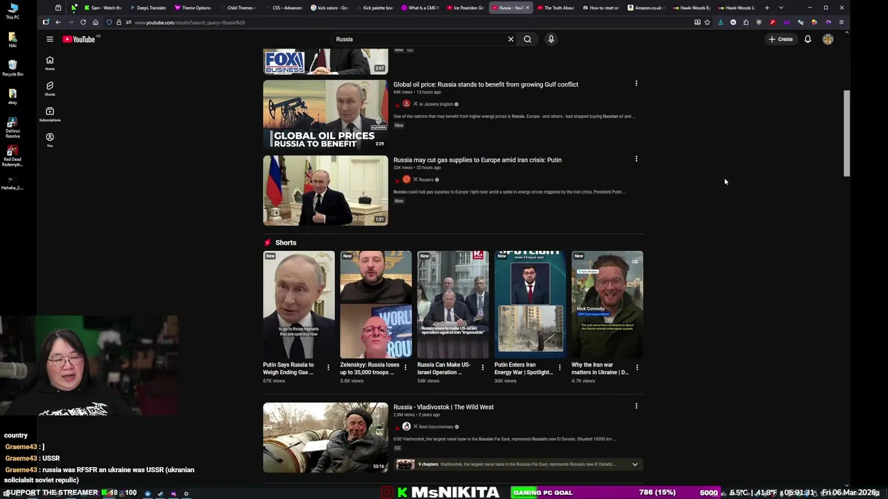Open Russia - Vladivostok The Wild West title
888x499 pixels.
point(443,407)
